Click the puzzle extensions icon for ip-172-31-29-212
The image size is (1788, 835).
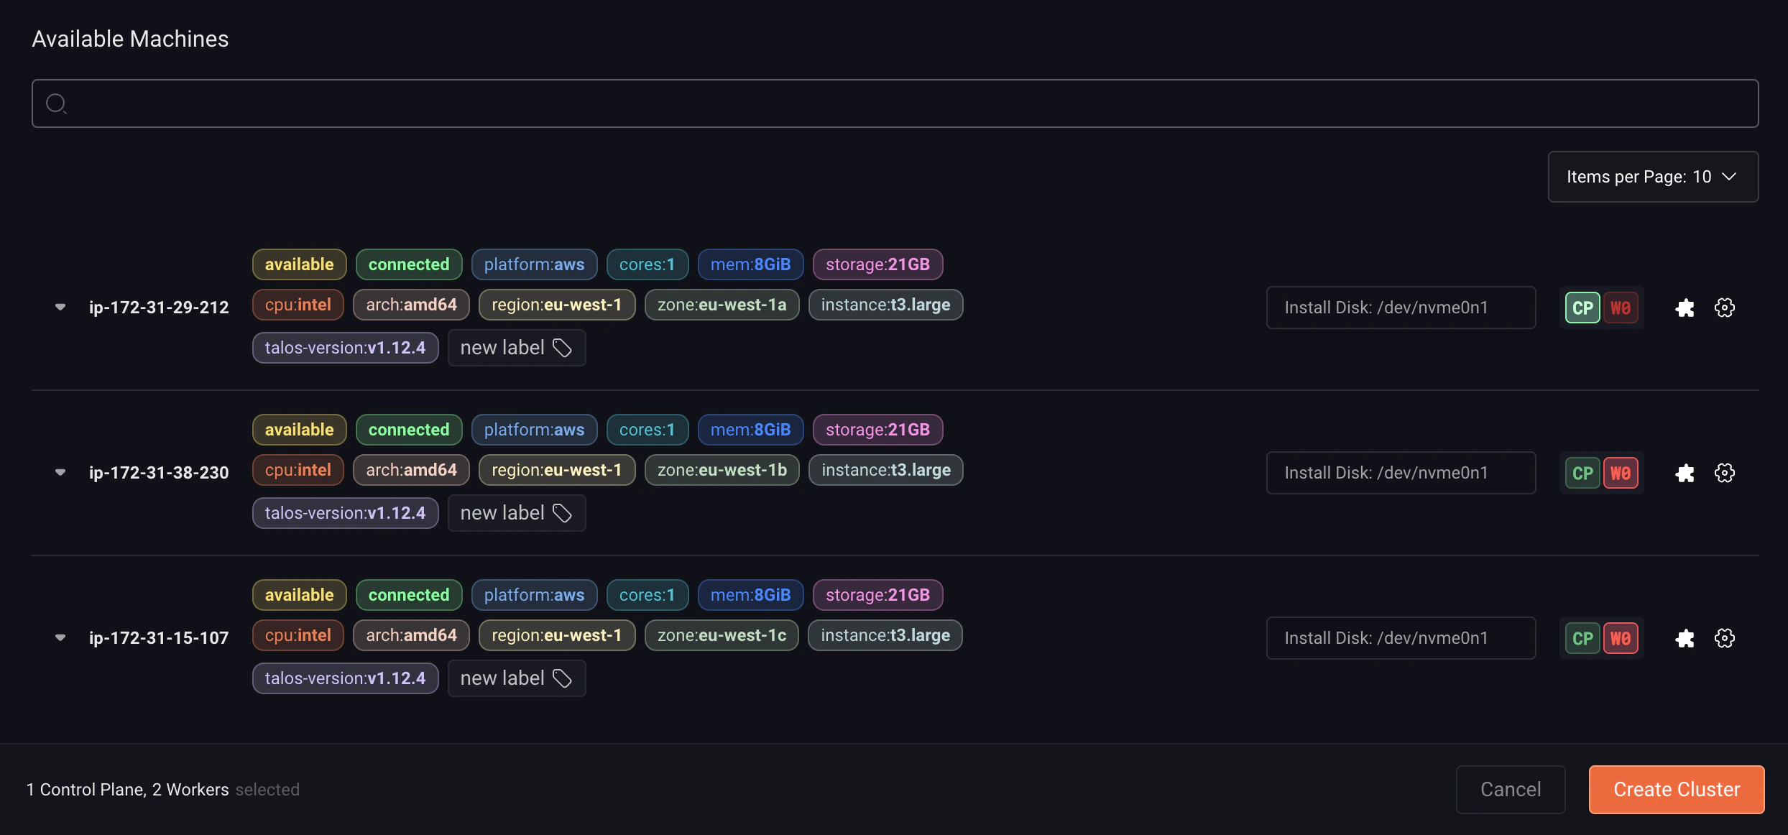click(1685, 307)
